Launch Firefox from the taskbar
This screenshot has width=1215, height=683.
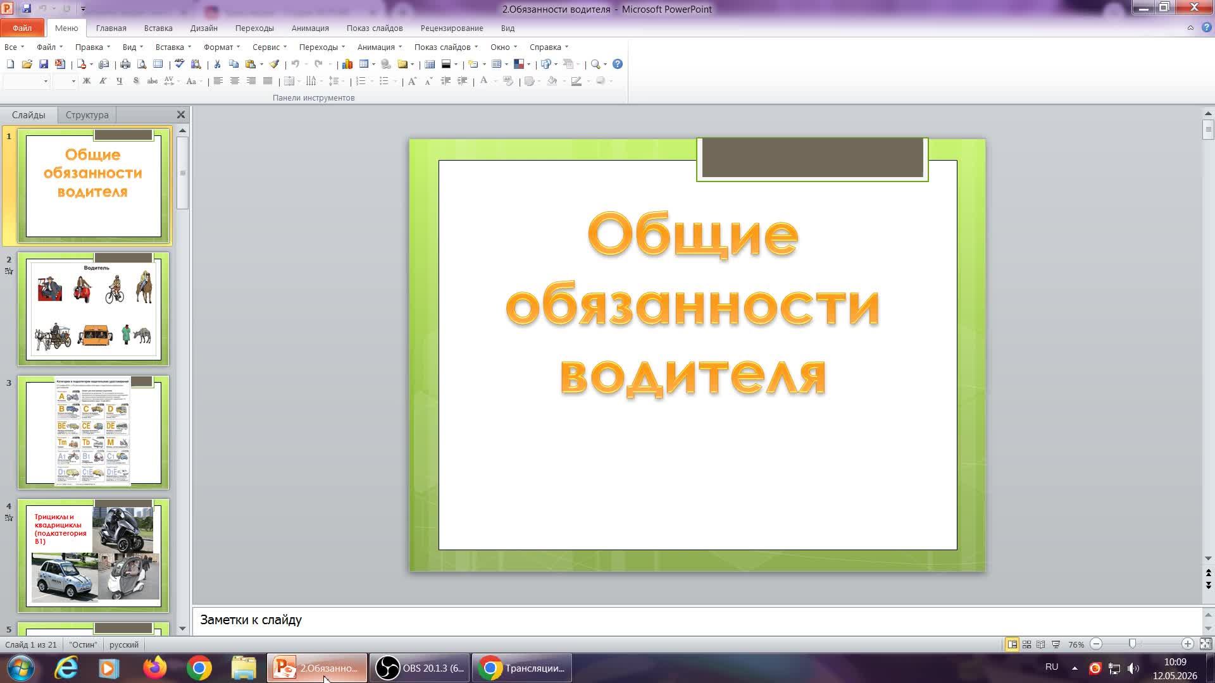[x=155, y=668]
